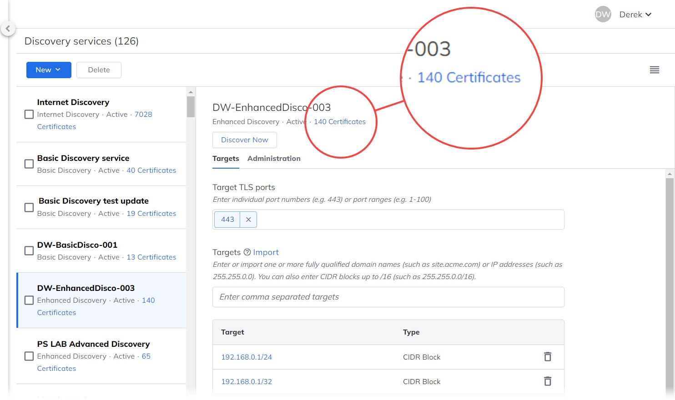Expand the Derek user menu
675x400 pixels.
[x=635, y=15]
